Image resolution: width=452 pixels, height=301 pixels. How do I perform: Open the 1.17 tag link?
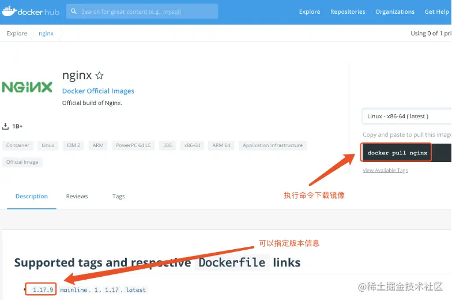click(x=112, y=289)
